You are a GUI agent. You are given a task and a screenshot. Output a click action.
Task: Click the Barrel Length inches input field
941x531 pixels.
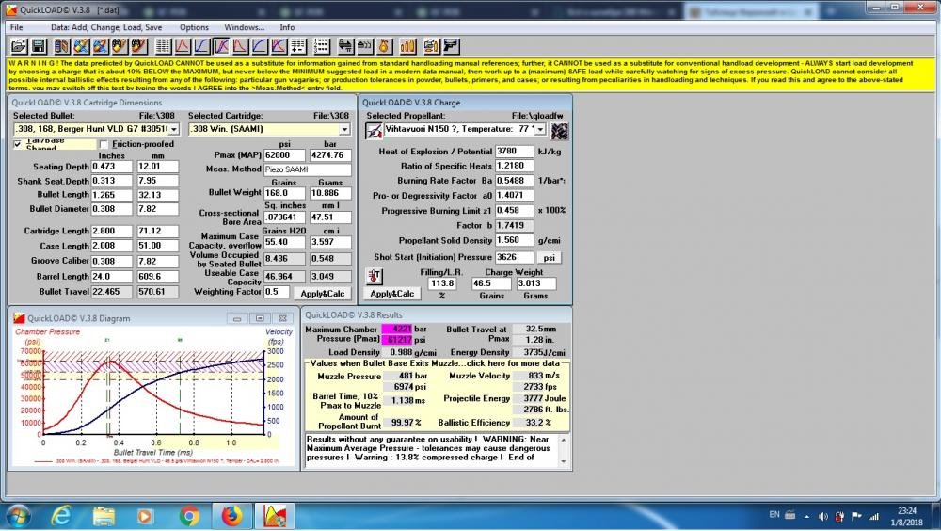[x=111, y=277]
